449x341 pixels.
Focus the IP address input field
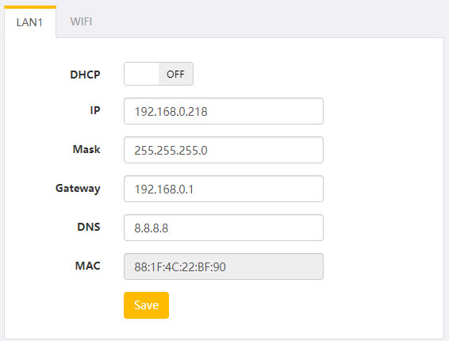coord(224,111)
